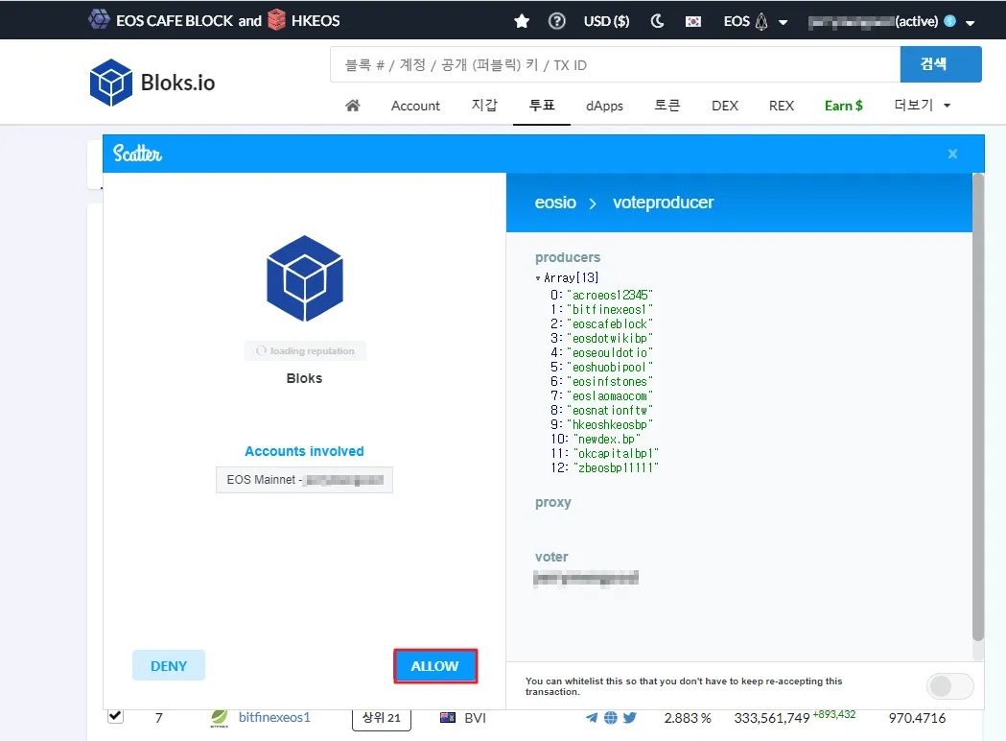Select producer entry "zbeosbp11111"
This screenshot has width=1006, height=741.
point(616,467)
